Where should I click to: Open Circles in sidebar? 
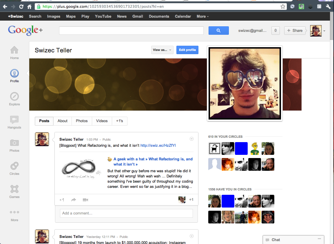coord(14,169)
